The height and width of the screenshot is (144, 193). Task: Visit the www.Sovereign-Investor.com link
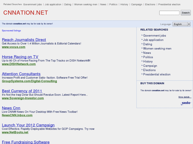(x=23, y=98)
